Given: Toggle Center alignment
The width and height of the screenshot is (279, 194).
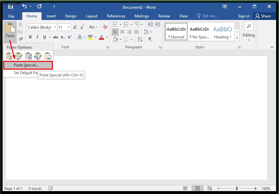Looking at the screenshot, I should pyautogui.click(x=122, y=32).
